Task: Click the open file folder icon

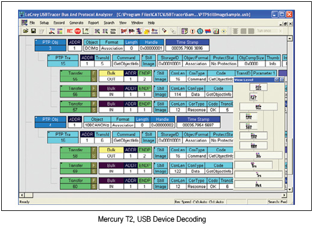Action: pyautogui.click(x=25, y=31)
